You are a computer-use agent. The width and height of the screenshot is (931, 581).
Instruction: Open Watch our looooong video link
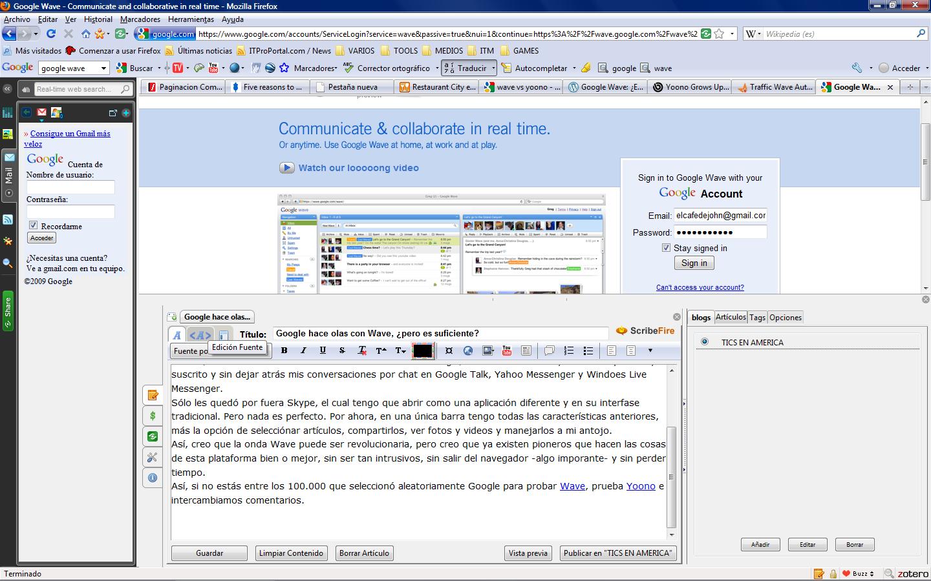358,168
